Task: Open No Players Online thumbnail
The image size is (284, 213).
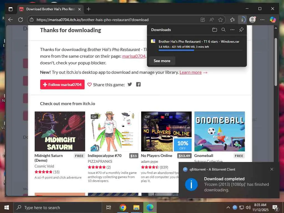Action: 166,131
